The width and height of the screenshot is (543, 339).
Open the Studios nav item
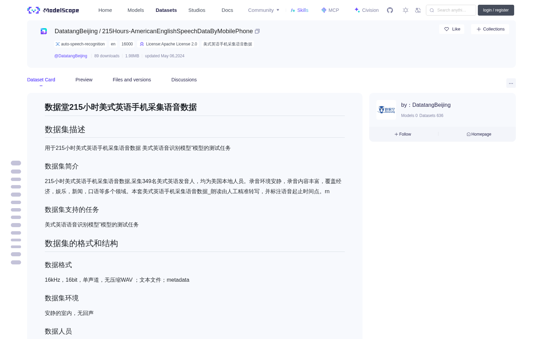[197, 10]
